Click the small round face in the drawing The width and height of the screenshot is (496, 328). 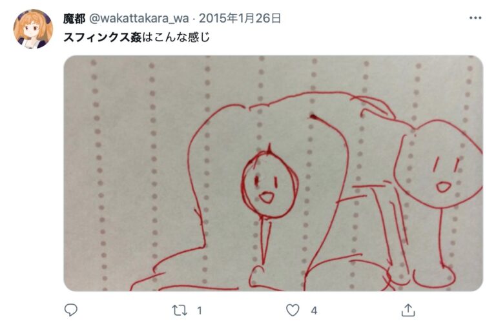click(x=270, y=185)
